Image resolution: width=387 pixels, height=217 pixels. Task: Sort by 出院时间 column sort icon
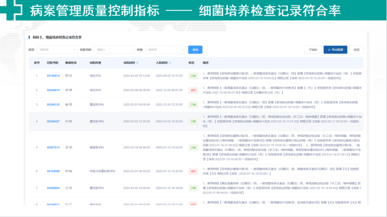coord(137,63)
